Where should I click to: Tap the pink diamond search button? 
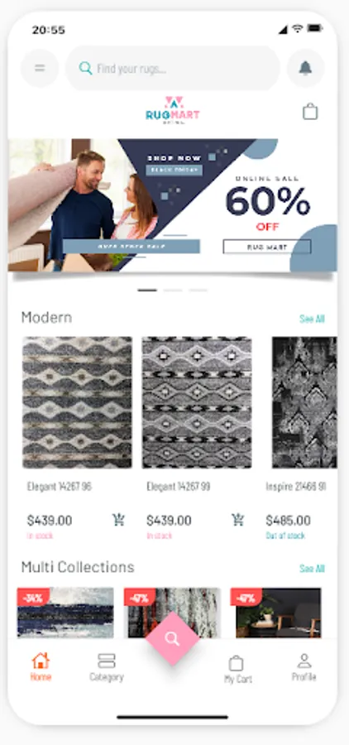pyautogui.click(x=172, y=639)
